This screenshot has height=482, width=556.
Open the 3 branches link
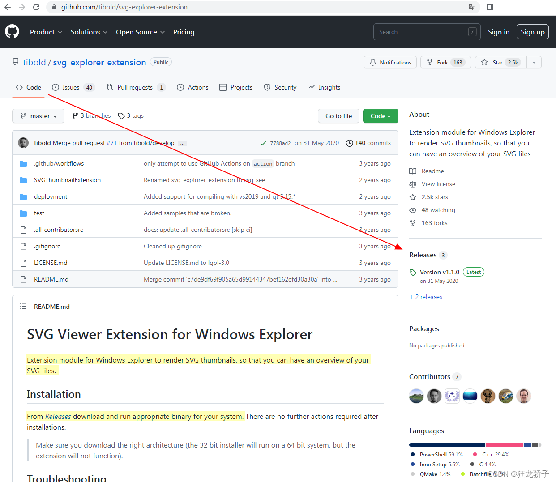tap(91, 116)
